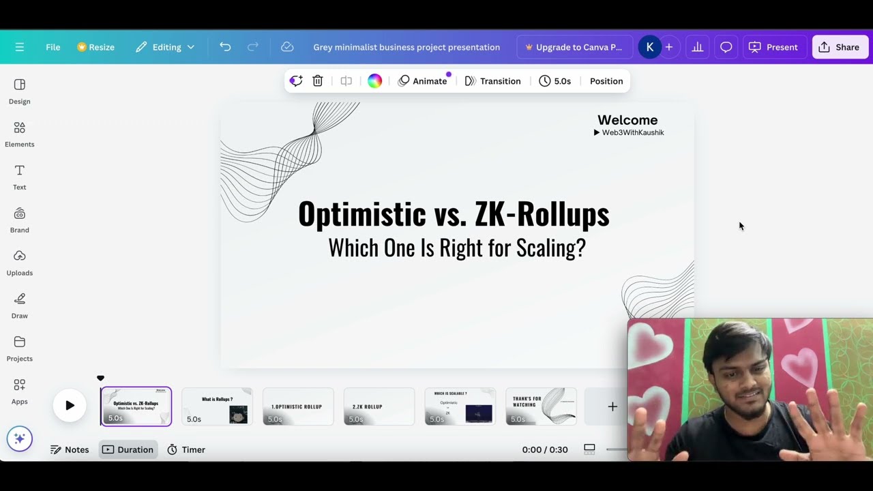The width and height of the screenshot is (873, 491).
Task: Open the Position panel
Action: click(x=606, y=81)
